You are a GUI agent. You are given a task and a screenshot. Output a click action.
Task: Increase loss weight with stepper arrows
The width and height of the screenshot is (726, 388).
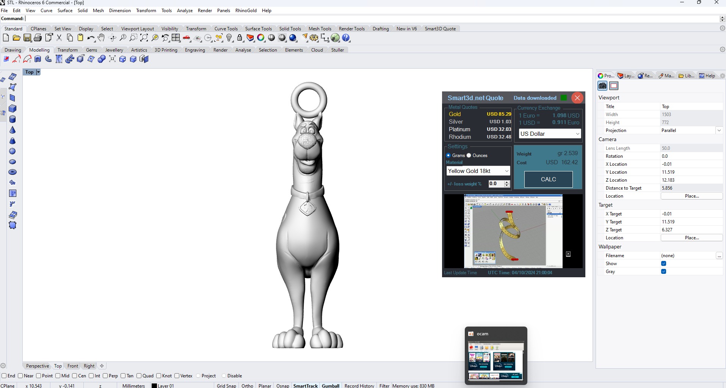pyautogui.click(x=507, y=182)
